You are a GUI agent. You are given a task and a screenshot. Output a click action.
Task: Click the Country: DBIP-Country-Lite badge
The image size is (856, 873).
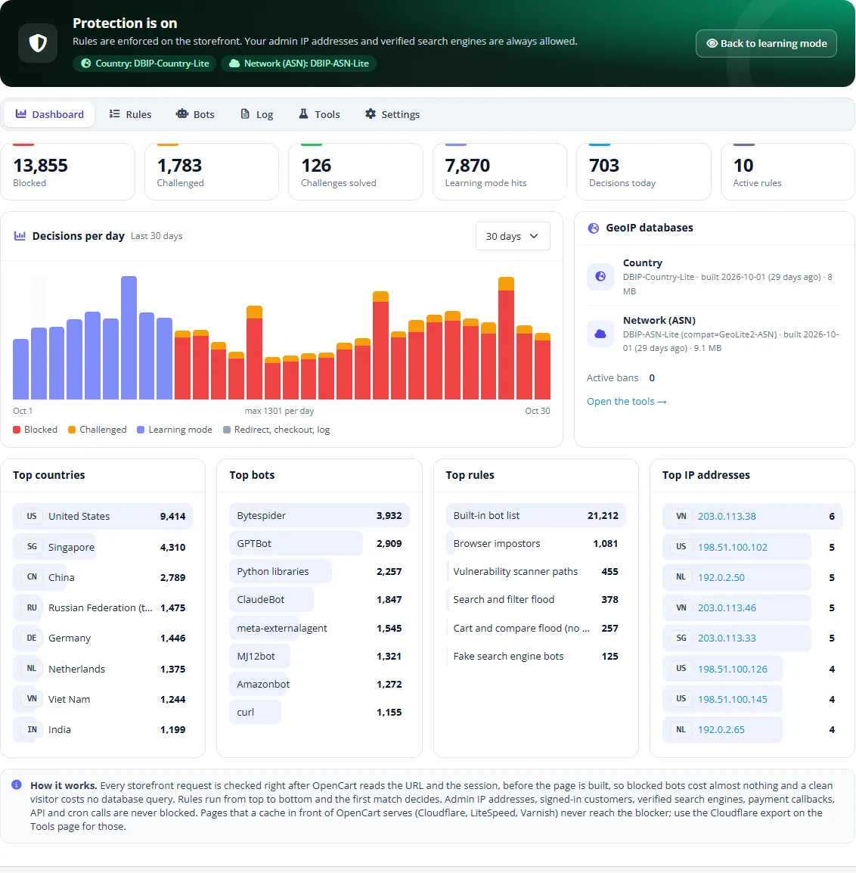point(144,64)
